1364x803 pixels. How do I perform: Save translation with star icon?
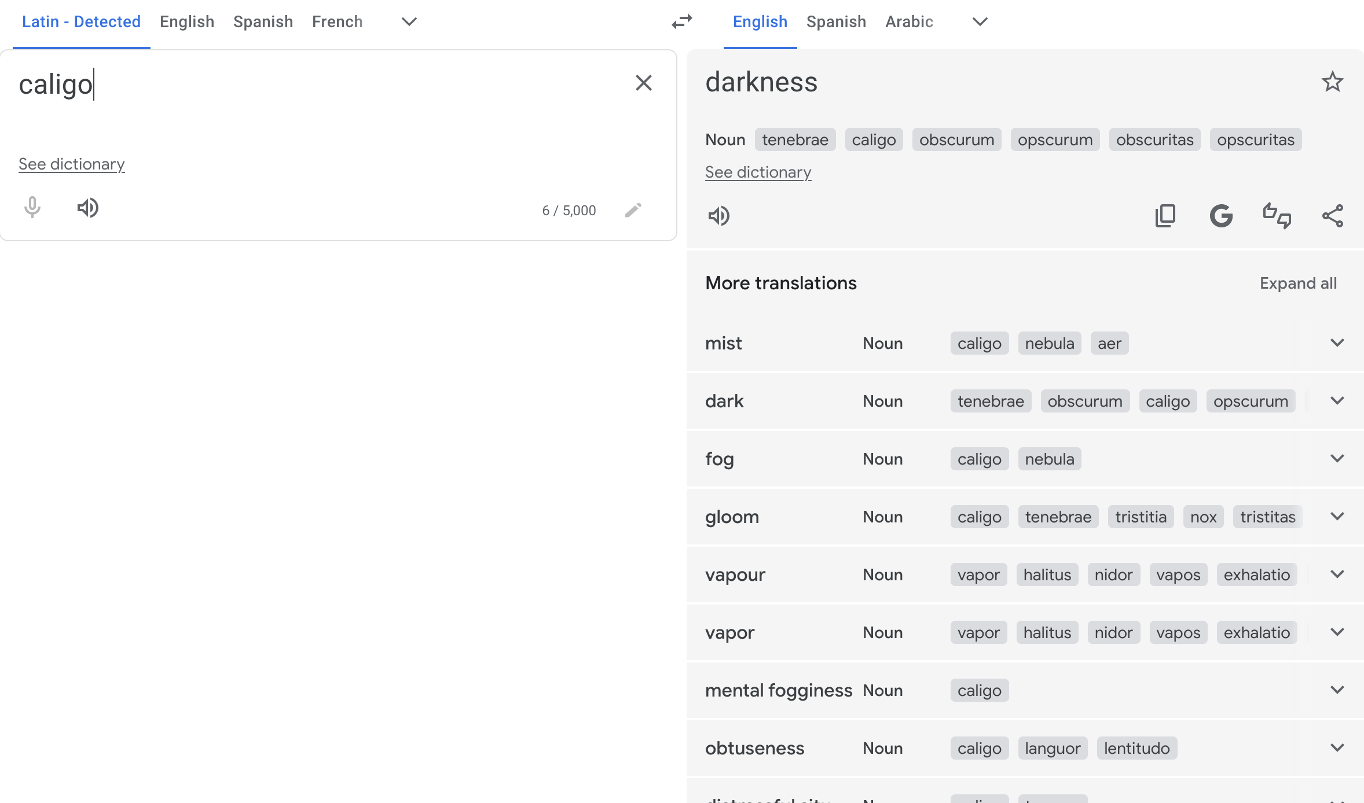1332,82
